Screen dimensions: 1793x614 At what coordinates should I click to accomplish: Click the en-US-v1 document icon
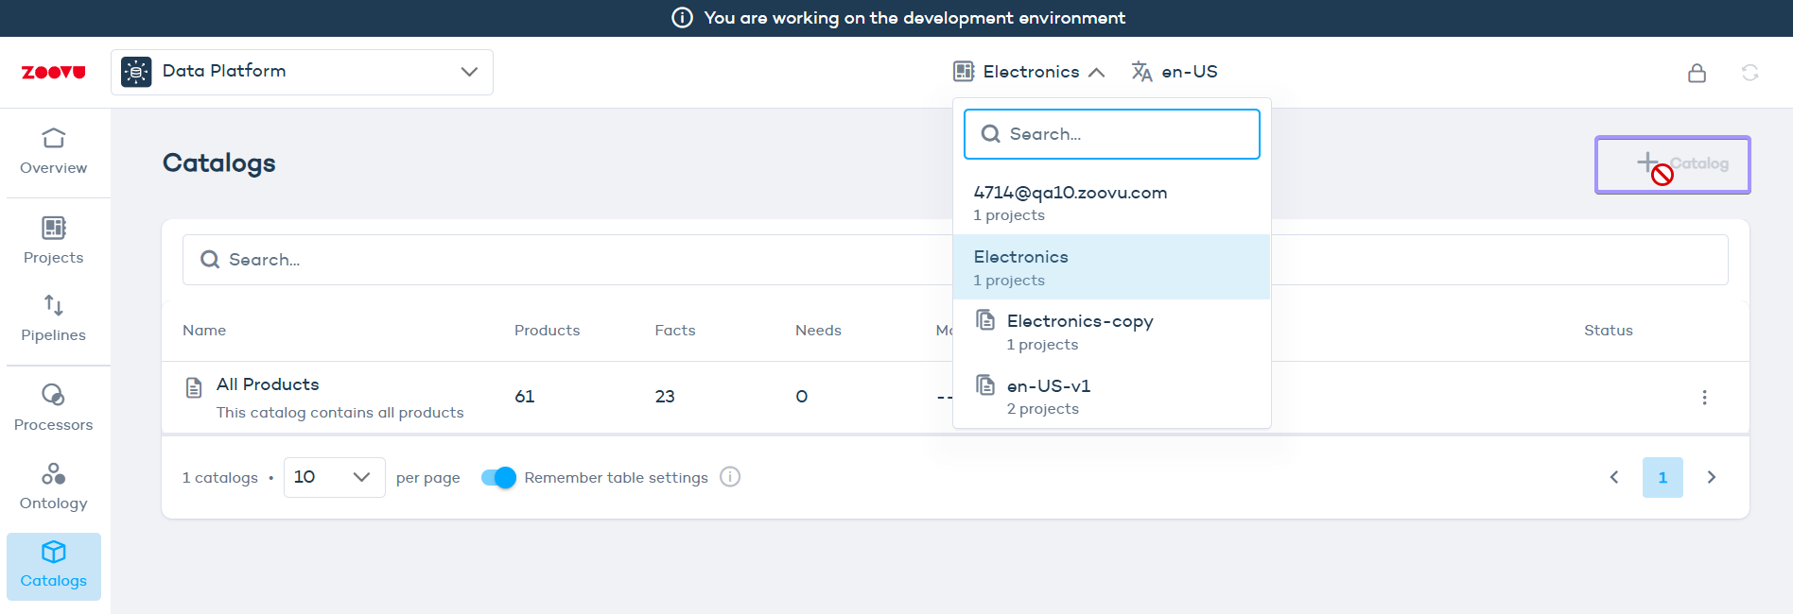coord(985,384)
